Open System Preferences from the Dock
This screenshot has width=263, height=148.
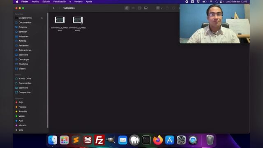181,140
